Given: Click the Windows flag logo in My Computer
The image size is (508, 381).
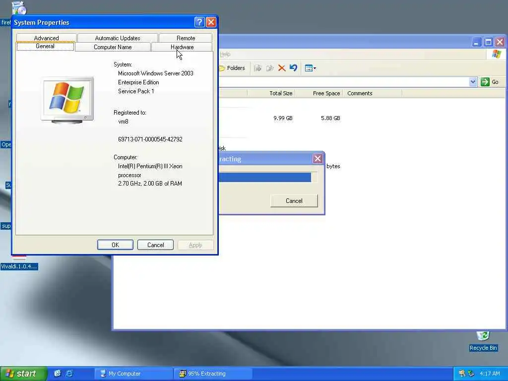Looking at the screenshot, I should [496, 54].
